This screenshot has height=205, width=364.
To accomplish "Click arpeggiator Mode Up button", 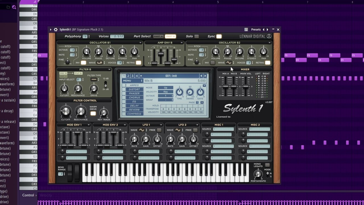I will coord(166,88).
